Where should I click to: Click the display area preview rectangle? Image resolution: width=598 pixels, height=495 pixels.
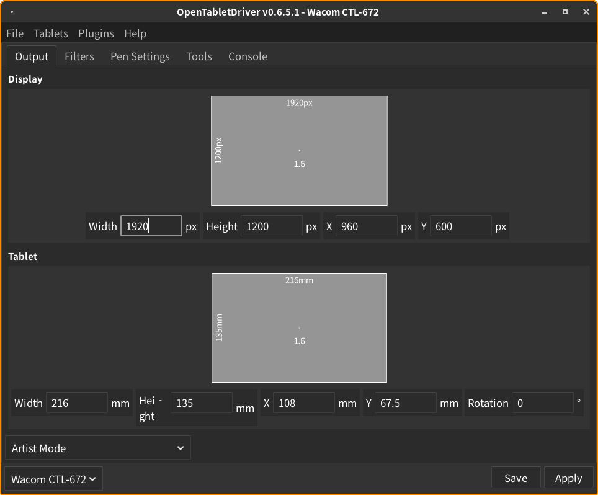300,151
